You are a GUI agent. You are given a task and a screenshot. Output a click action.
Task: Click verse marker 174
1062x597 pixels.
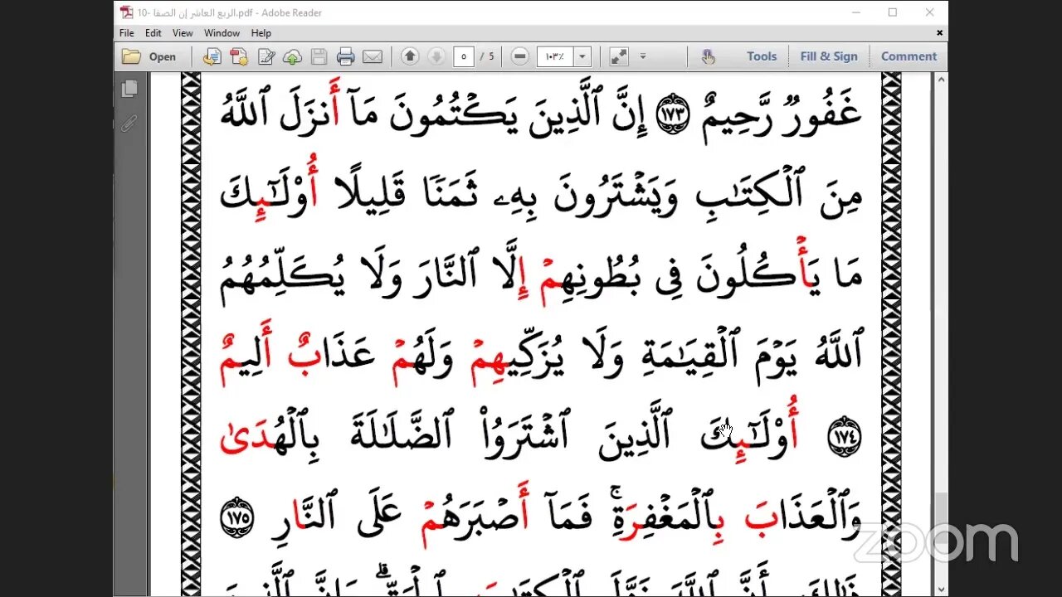click(x=845, y=437)
